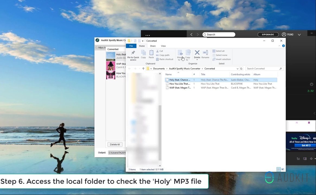Select the Holy (feat. Chance file
316x195 pixels.
tap(221, 80)
